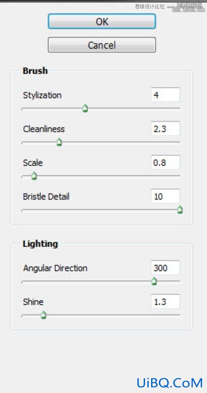Focus the Scale value field showing 0.8

165,162
